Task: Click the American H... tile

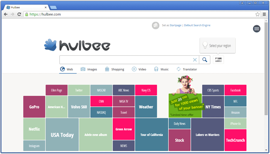Action: click(56, 107)
